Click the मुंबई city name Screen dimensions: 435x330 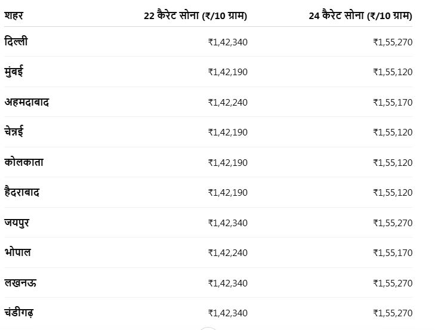tap(14, 72)
